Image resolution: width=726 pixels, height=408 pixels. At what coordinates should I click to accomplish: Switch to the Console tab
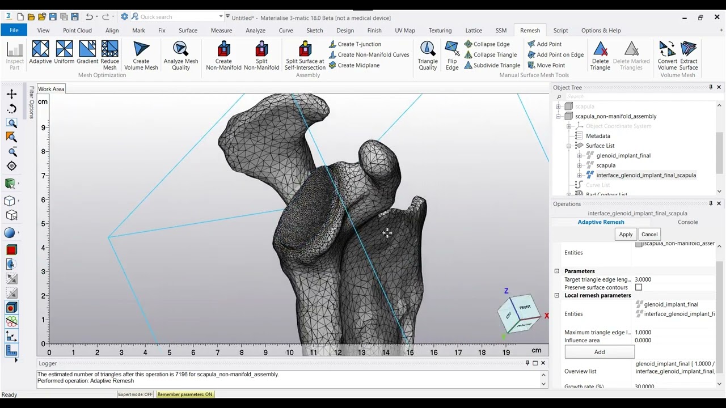pyautogui.click(x=687, y=222)
